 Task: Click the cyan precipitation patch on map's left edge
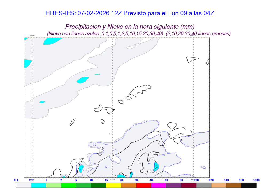27,63
